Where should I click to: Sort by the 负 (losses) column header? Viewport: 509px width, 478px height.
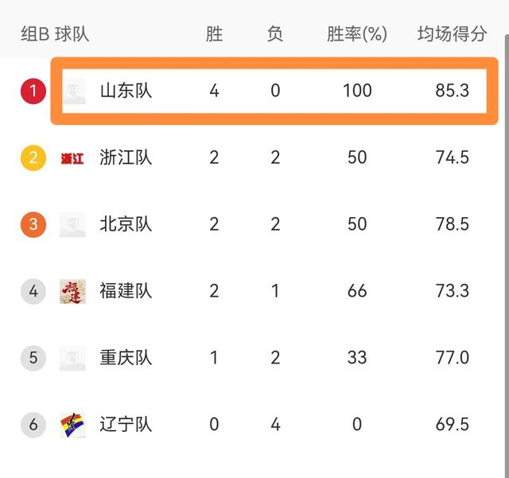[x=275, y=34]
